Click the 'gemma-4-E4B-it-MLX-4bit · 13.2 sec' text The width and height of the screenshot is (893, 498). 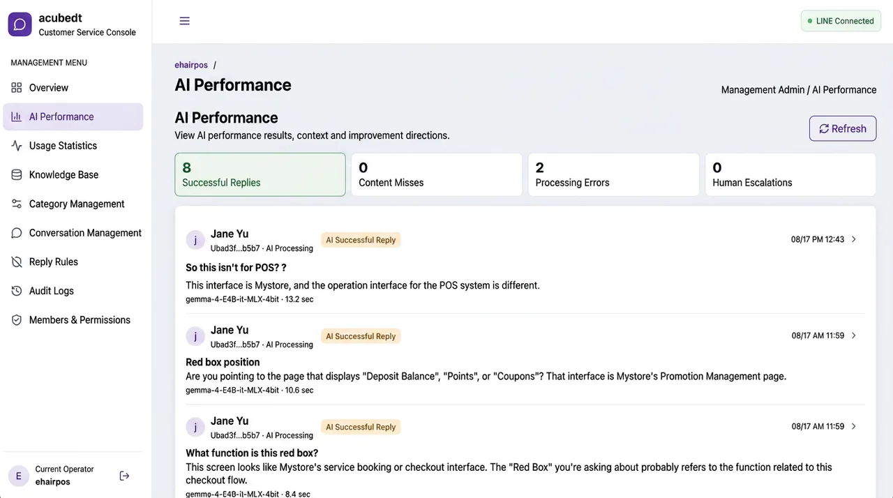(250, 299)
